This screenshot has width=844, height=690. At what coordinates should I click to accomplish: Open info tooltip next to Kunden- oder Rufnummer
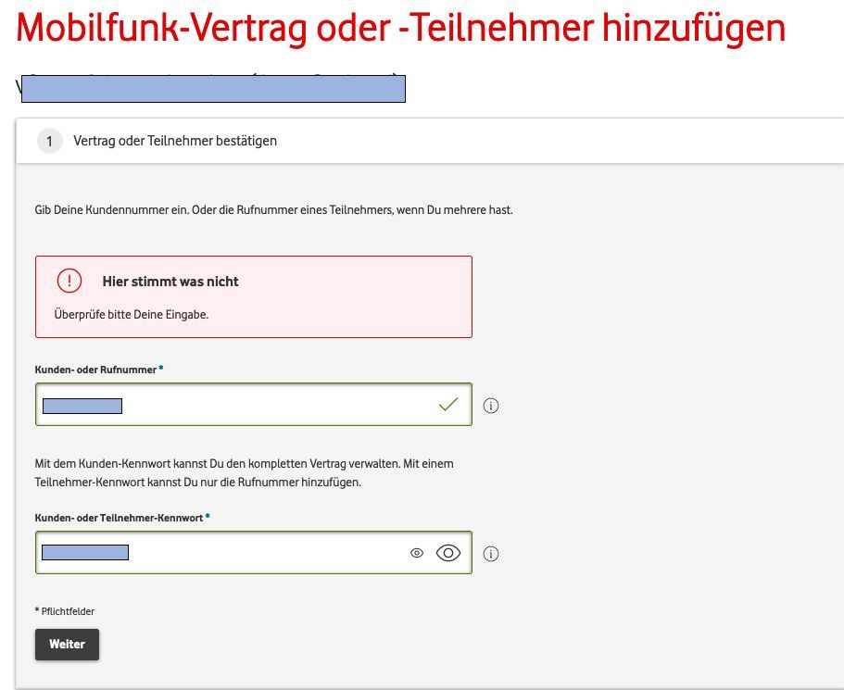(x=491, y=406)
